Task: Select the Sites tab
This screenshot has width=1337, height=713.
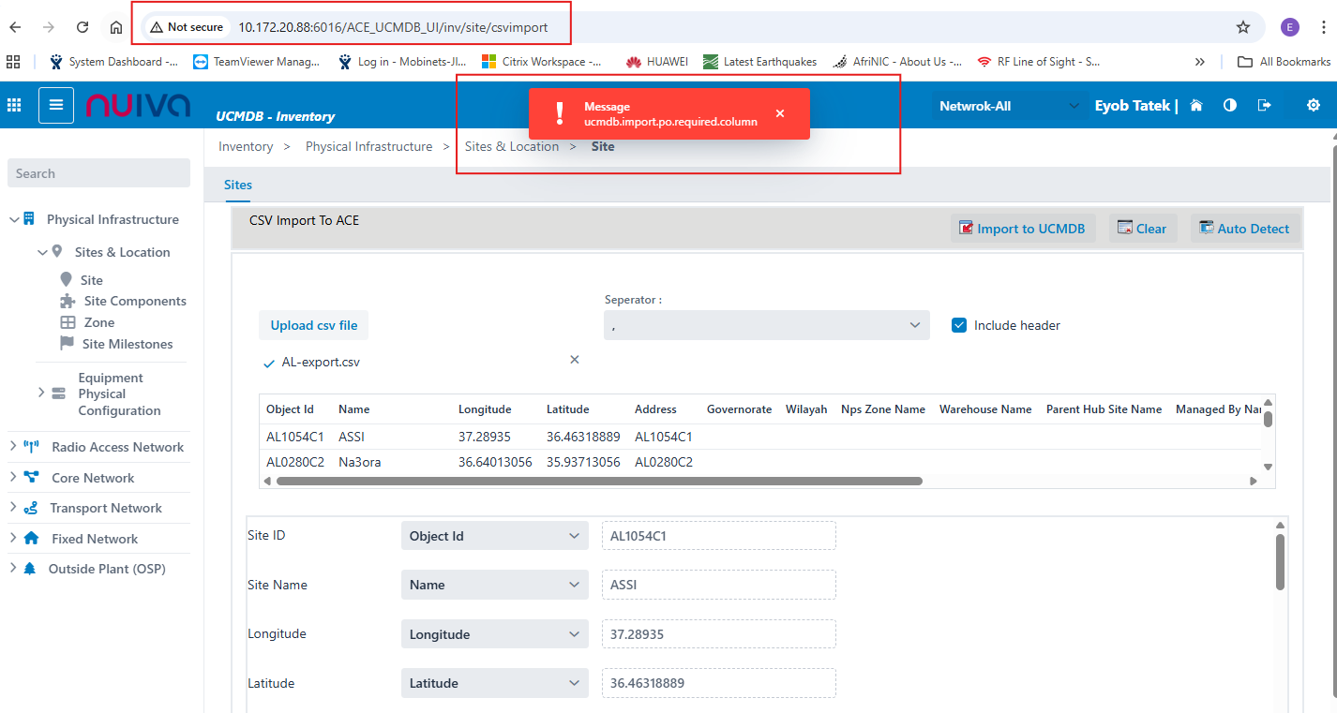Action: tap(238, 185)
